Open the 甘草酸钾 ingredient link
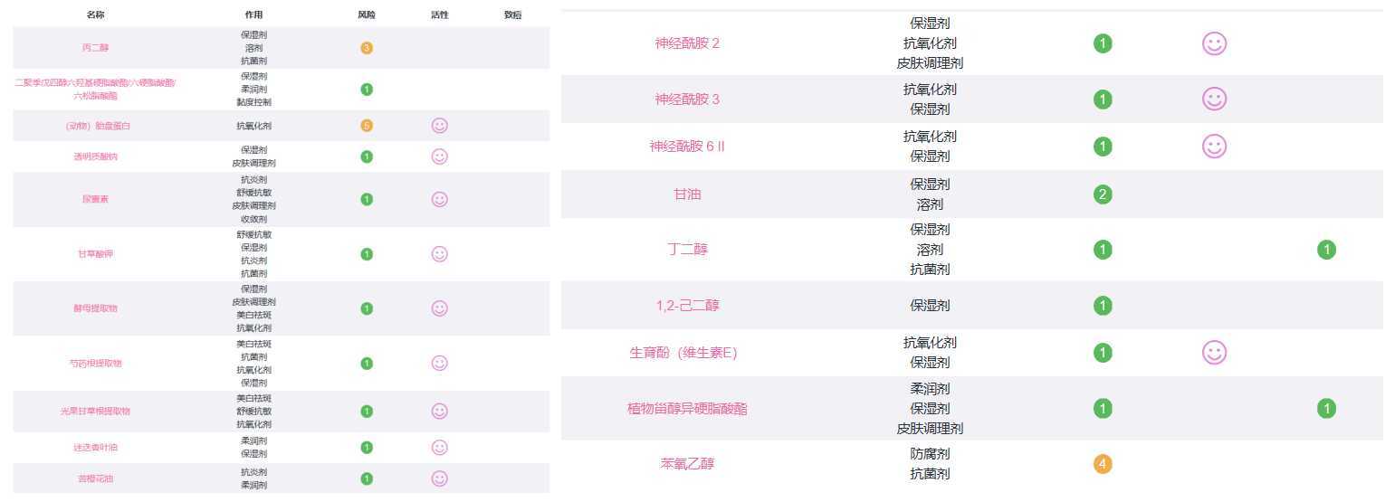The image size is (1395, 502). pos(95,254)
